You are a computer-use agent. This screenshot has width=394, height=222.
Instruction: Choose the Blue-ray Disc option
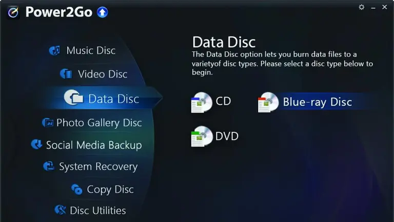tap(318, 102)
